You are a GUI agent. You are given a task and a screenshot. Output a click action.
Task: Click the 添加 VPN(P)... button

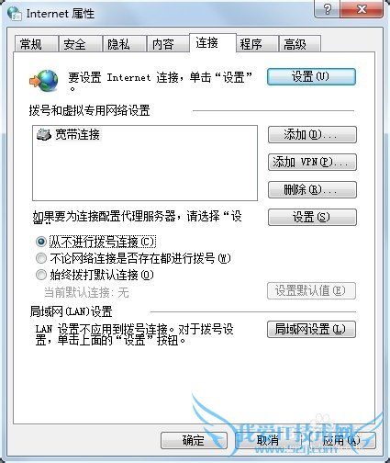click(312, 162)
